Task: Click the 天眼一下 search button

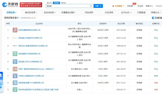Action: pyautogui.click(x=98, y=6)
